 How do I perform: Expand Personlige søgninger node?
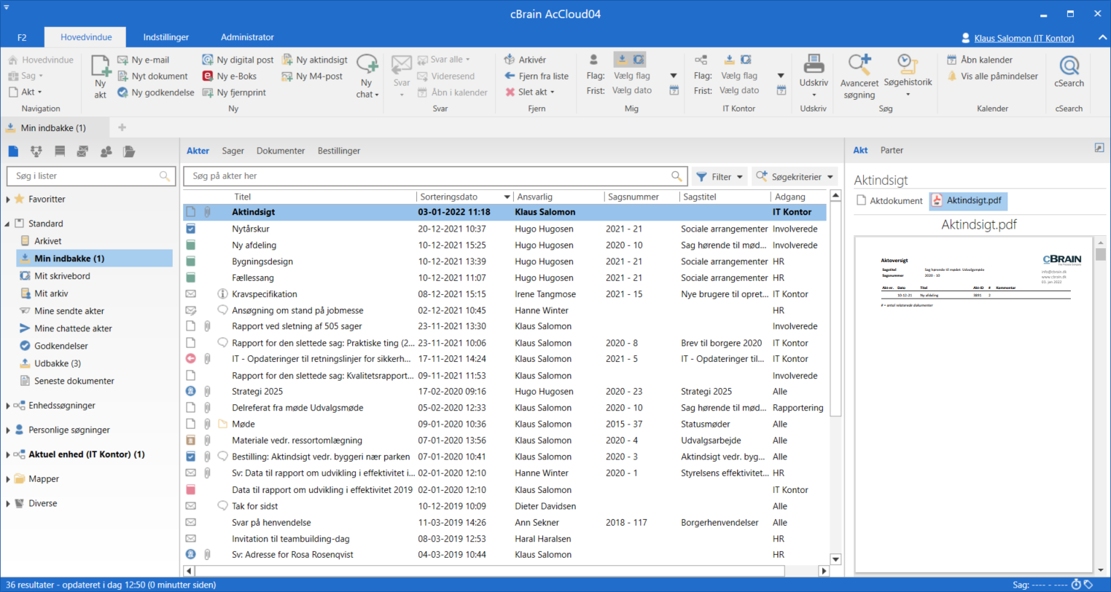click(x=8, y=430)
